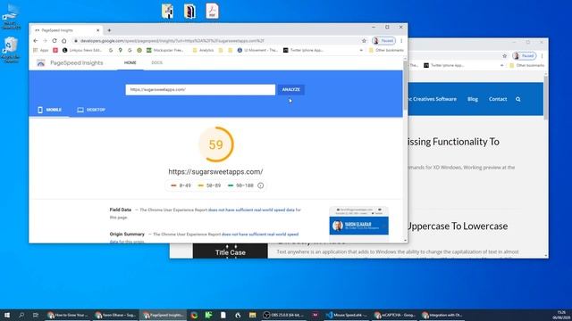The height and width of the screenshot is (321, 572).
Task: Close the PageSpeed Insights browser tab
Action: click(97, 30)
